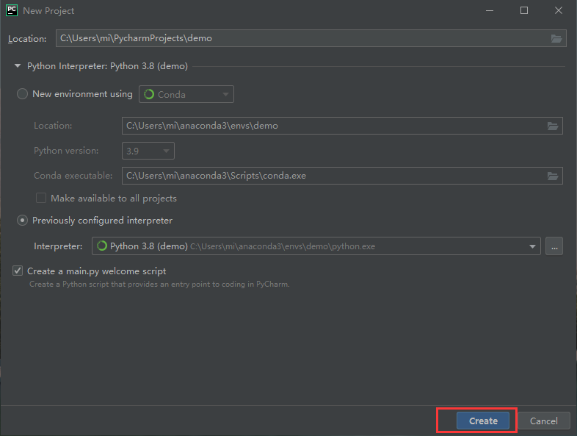Open interpreter settings with the ellipsis button

tap(554, 246)
